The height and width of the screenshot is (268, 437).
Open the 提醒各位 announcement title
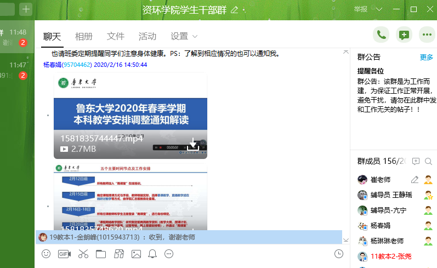coord(371,71)
